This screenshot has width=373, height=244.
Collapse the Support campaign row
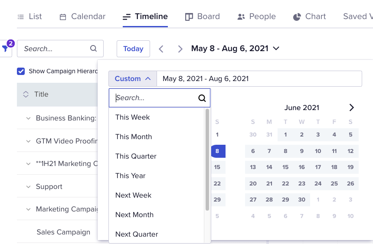pos(28,187)
